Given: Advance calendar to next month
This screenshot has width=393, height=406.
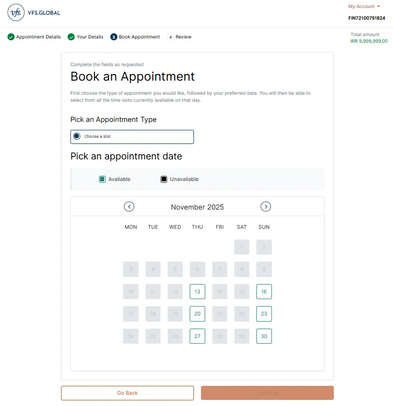Looking at the screenshot, I should [266, 207].
